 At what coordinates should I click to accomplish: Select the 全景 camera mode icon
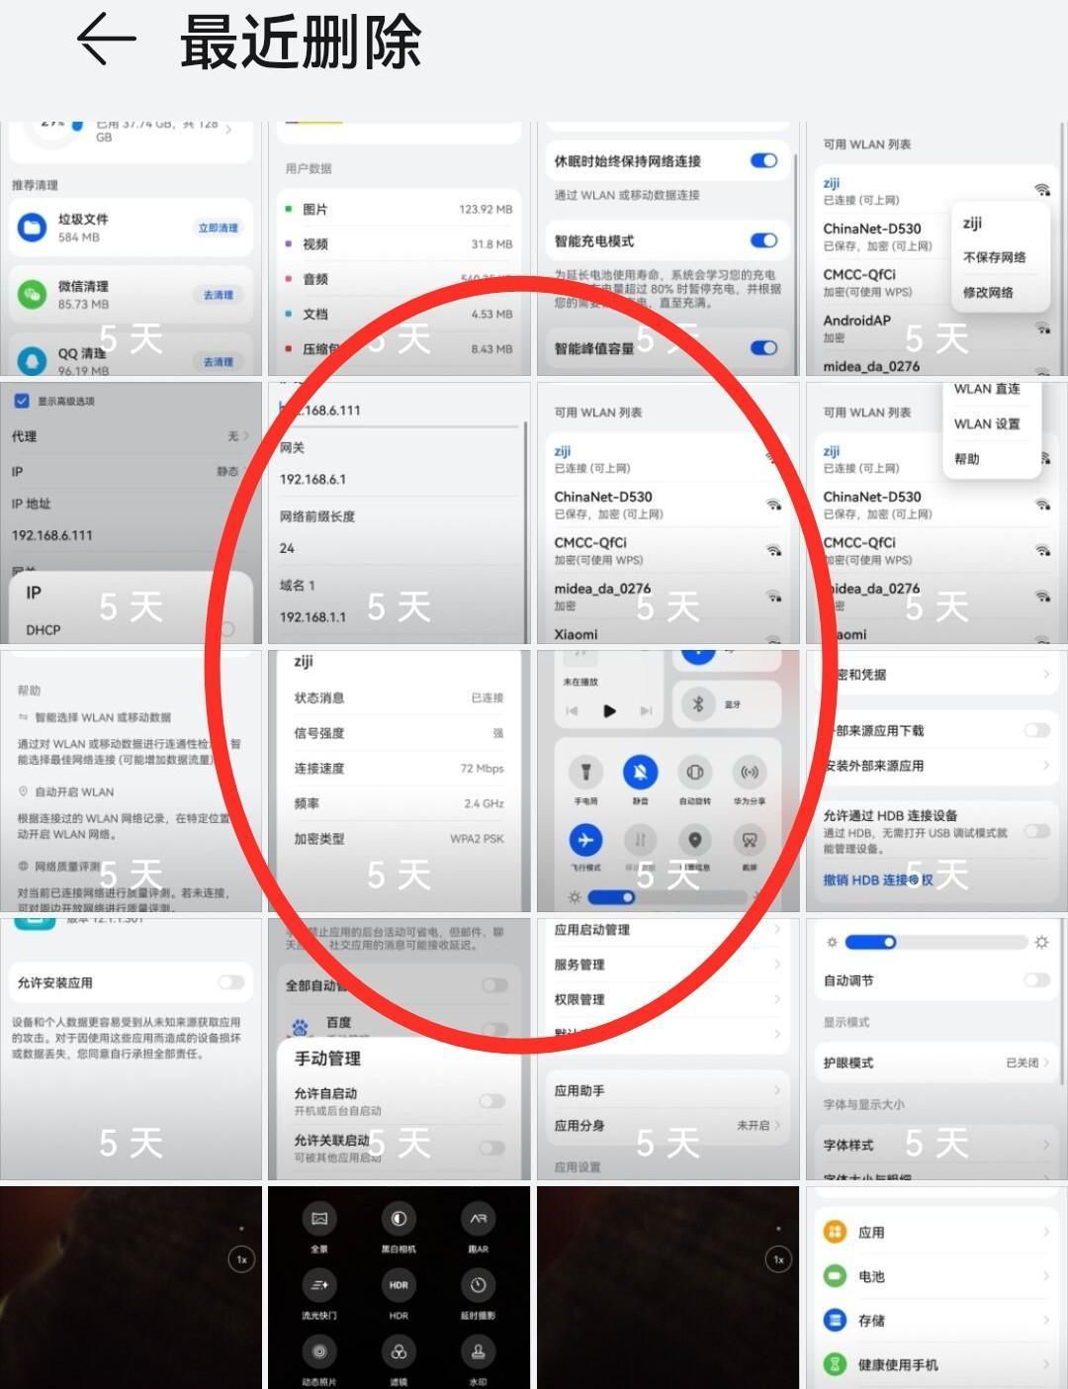[x=319, y=1219]
